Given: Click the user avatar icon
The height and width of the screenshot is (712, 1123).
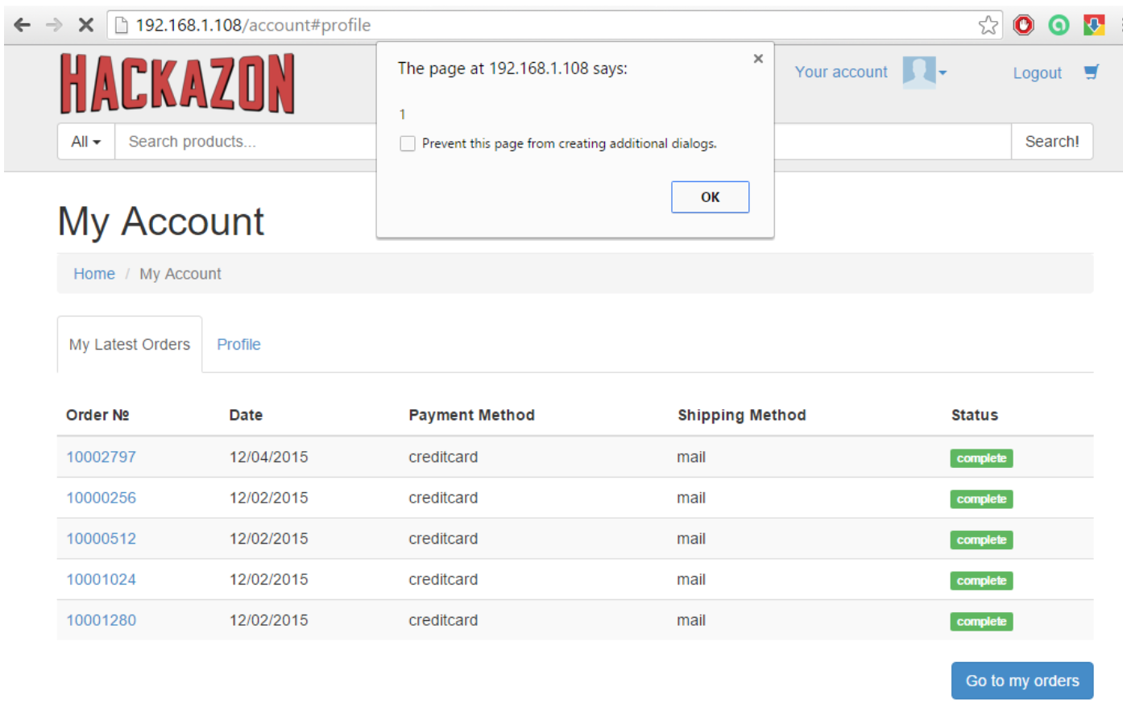Looking at the screenshot, I should point(918,72).
